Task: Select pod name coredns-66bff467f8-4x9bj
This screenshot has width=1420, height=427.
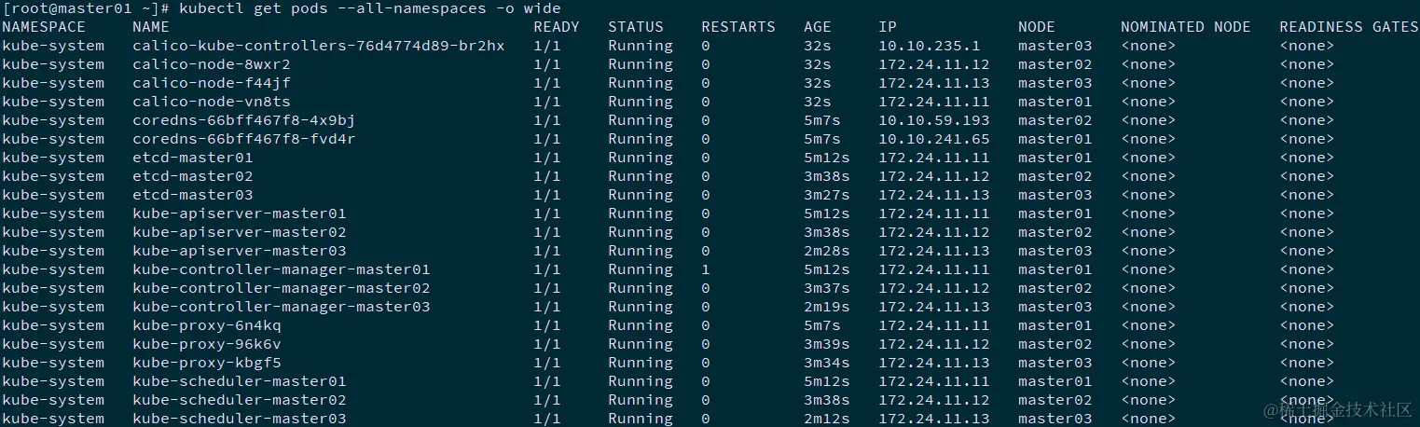Action: pyautogui.click(x=244, y=120)
